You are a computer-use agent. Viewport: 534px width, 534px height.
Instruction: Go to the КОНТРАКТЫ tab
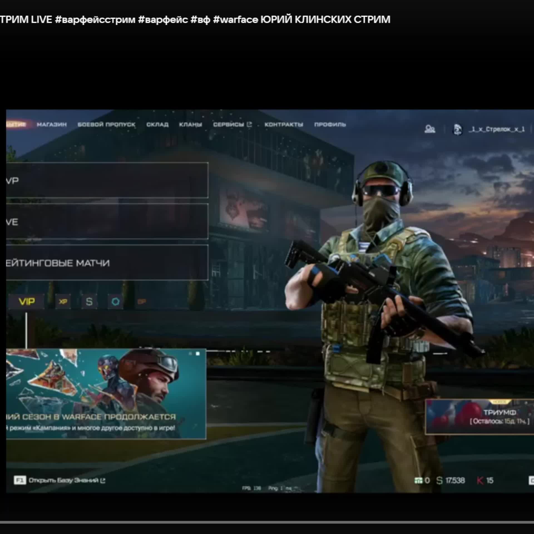tap(284, 125)
